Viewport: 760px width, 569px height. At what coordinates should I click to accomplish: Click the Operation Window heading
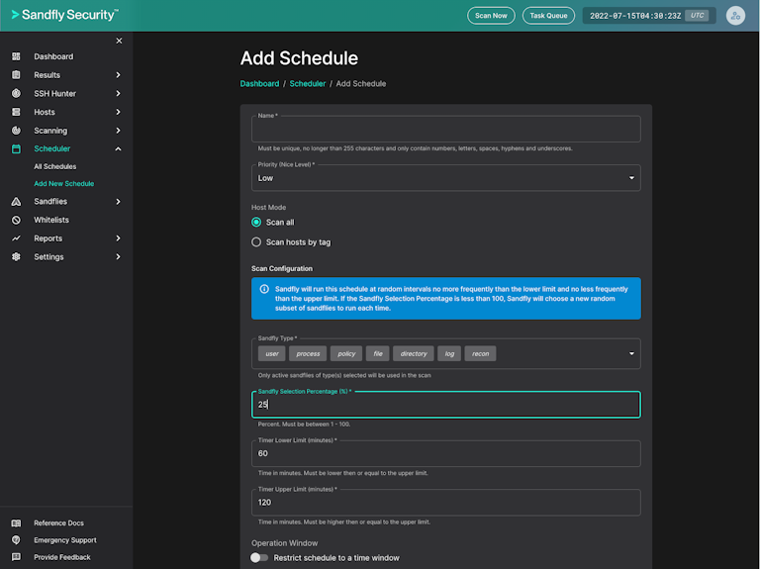[285, 543]
